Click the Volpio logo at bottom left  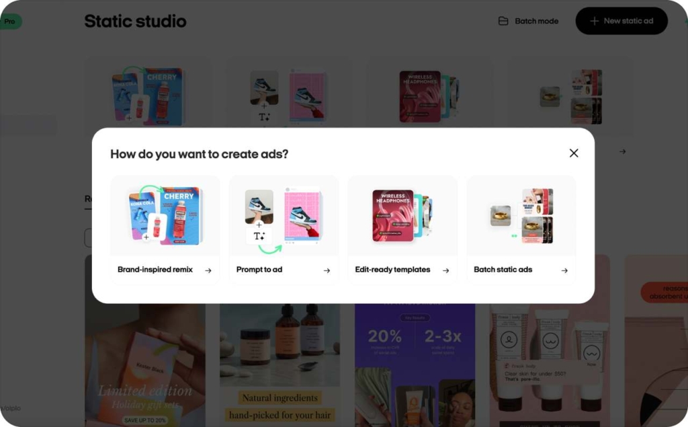click(11, 407)
